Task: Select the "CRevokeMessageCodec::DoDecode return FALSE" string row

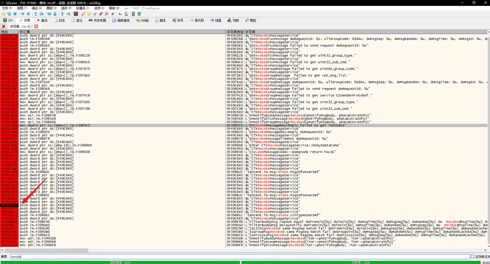Action: pyautogui.click(x=244, y=152)
